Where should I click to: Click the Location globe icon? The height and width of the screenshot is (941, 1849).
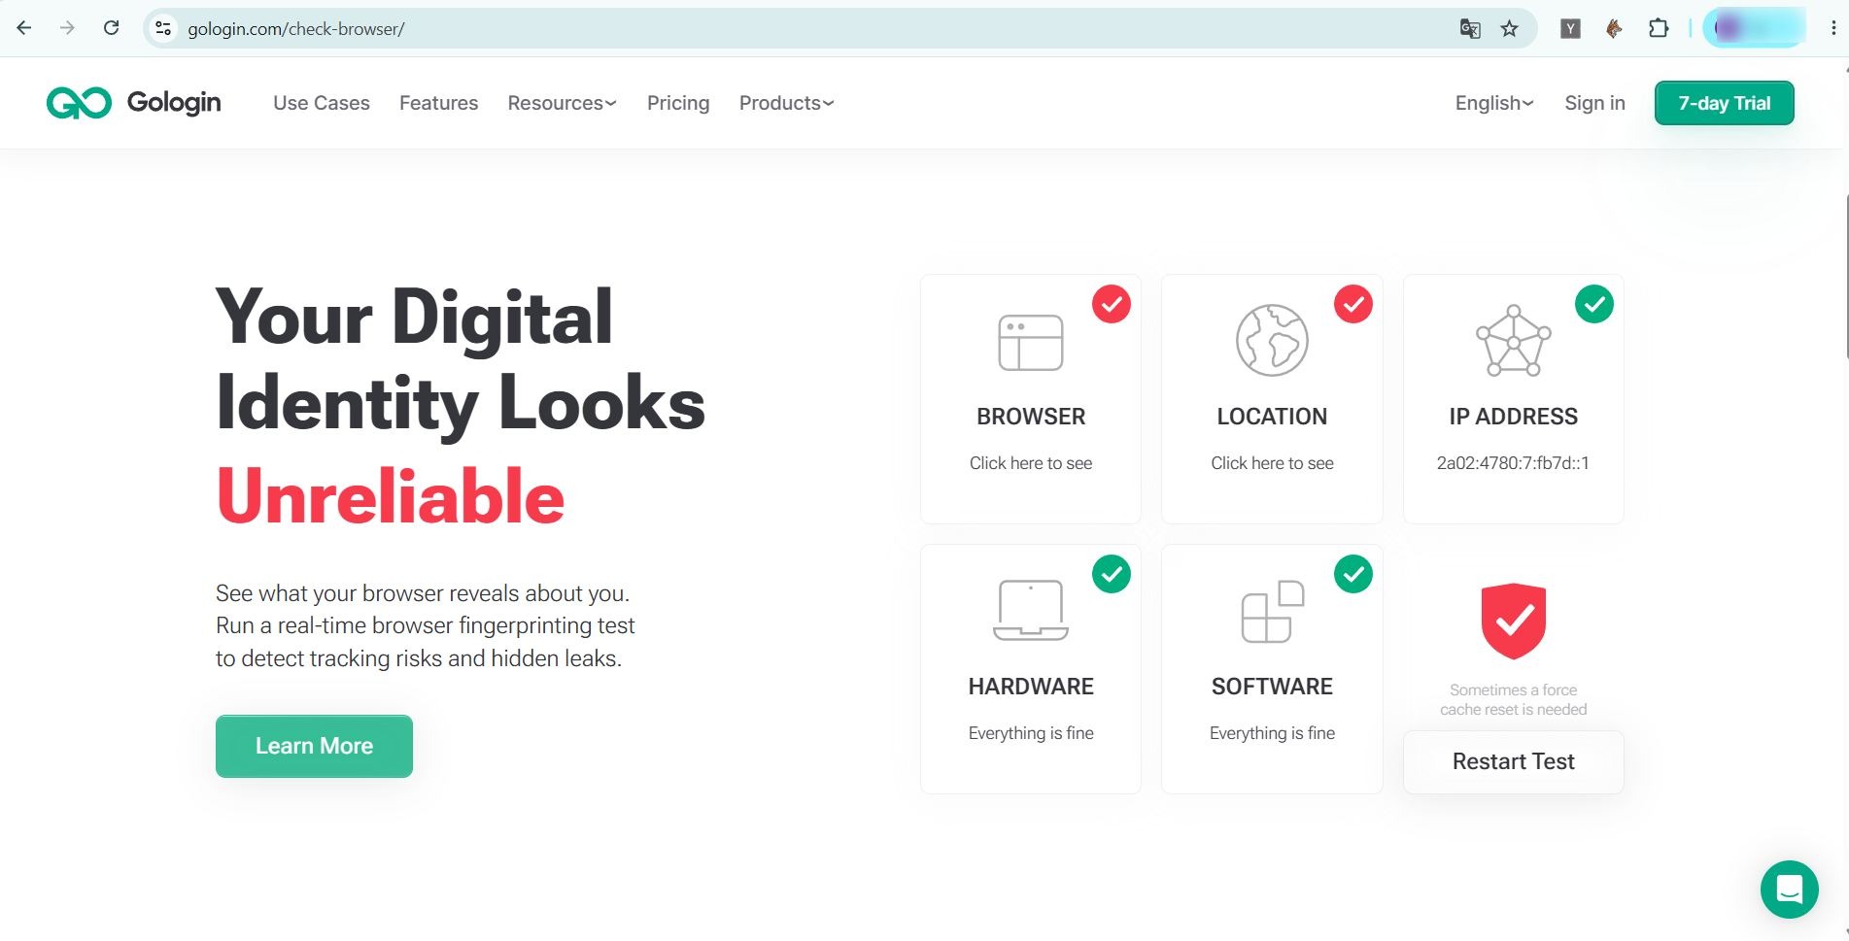(1272, 340)
